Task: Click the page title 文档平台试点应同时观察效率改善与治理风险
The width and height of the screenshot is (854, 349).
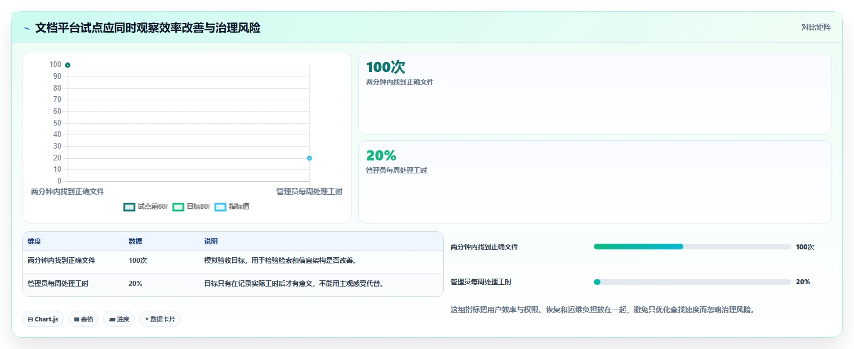Action: coord(148,28)
